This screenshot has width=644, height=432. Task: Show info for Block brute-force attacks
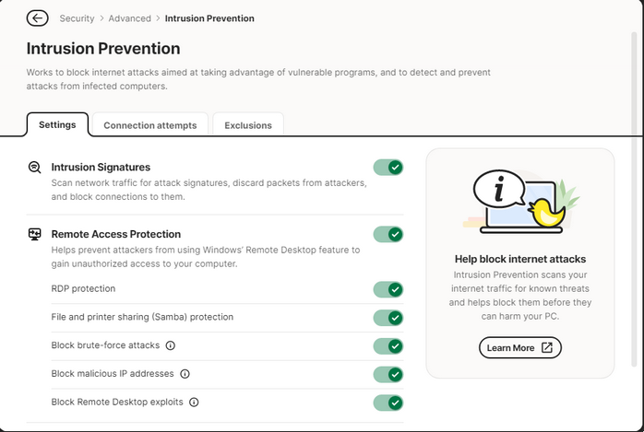(171, 346)
